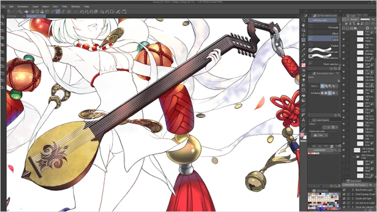
Task: Toggle visibility of Layer 10
Action: (x=344, y=150)
